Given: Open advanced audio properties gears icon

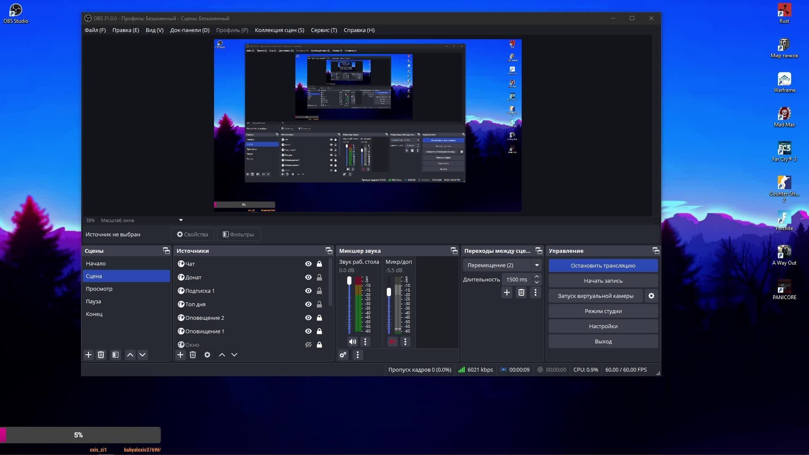Looking at the screenshot, I should click(343, 355).
